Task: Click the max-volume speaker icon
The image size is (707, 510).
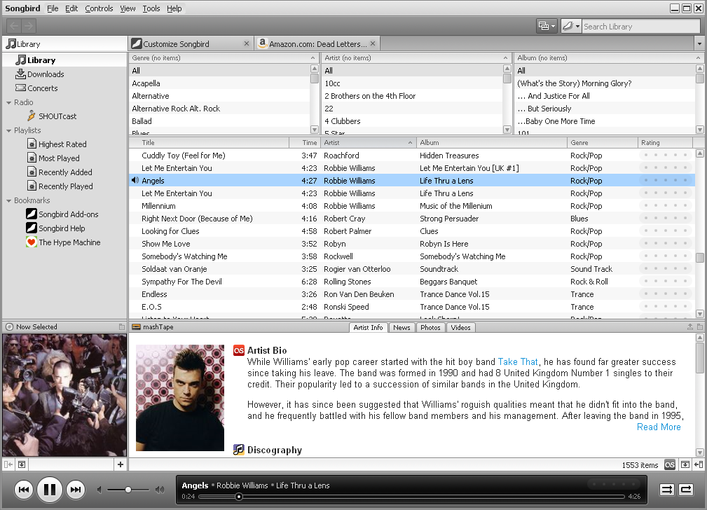Action: coord(160,490)
